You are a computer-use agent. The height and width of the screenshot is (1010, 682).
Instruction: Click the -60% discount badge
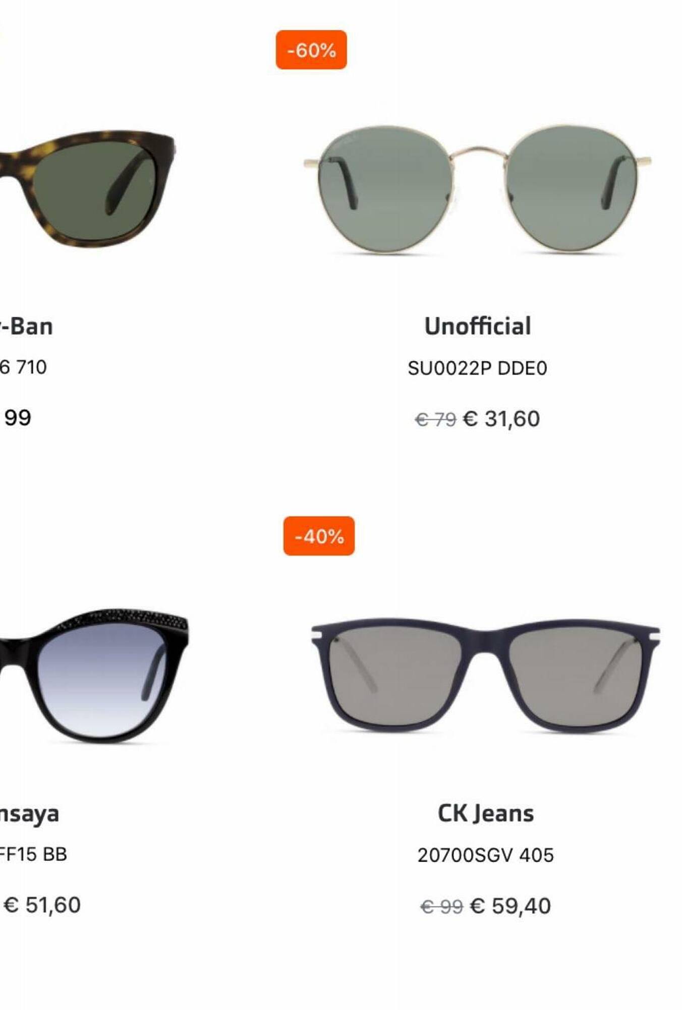pyautogui.click(x=311, y=50)
